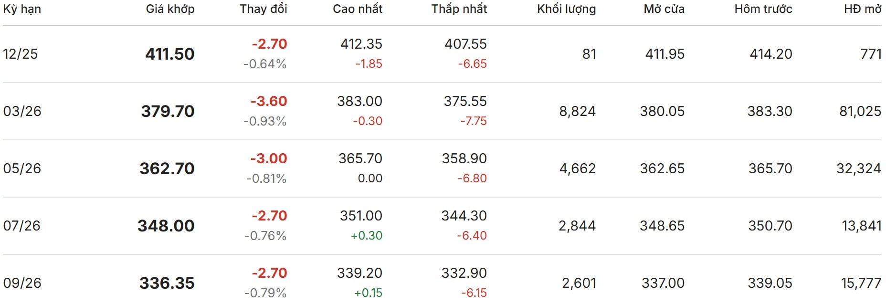Click the matched price 411.50
886x304 pixels.
(x=169, y=54)
